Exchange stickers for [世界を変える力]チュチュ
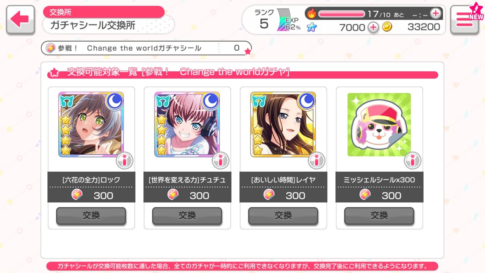This screenshot has width=485, height=273. pyautogui.click(x=187, y=216)
